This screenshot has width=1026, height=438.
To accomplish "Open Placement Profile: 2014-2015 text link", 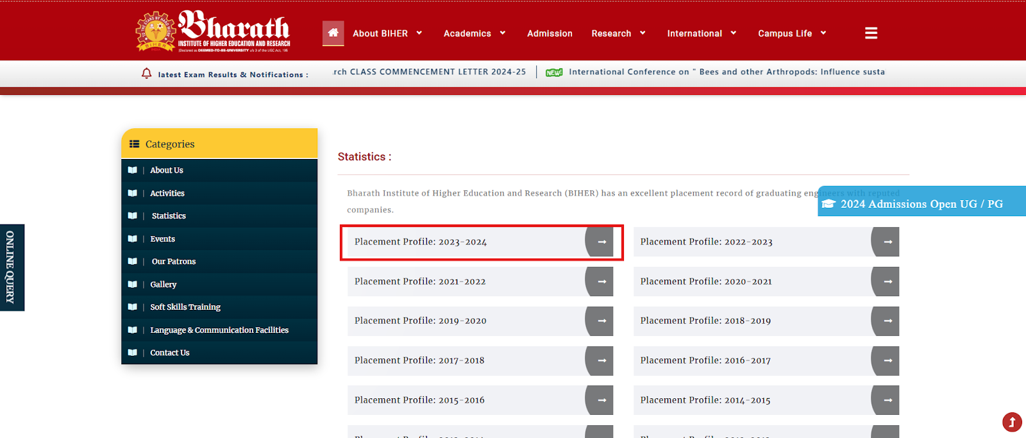I will click(705, 400).
